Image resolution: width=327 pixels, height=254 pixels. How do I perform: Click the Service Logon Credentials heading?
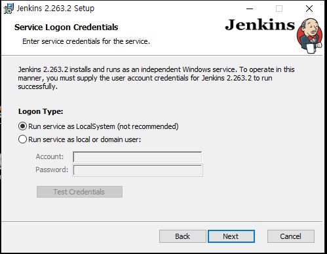click(66, 27)
